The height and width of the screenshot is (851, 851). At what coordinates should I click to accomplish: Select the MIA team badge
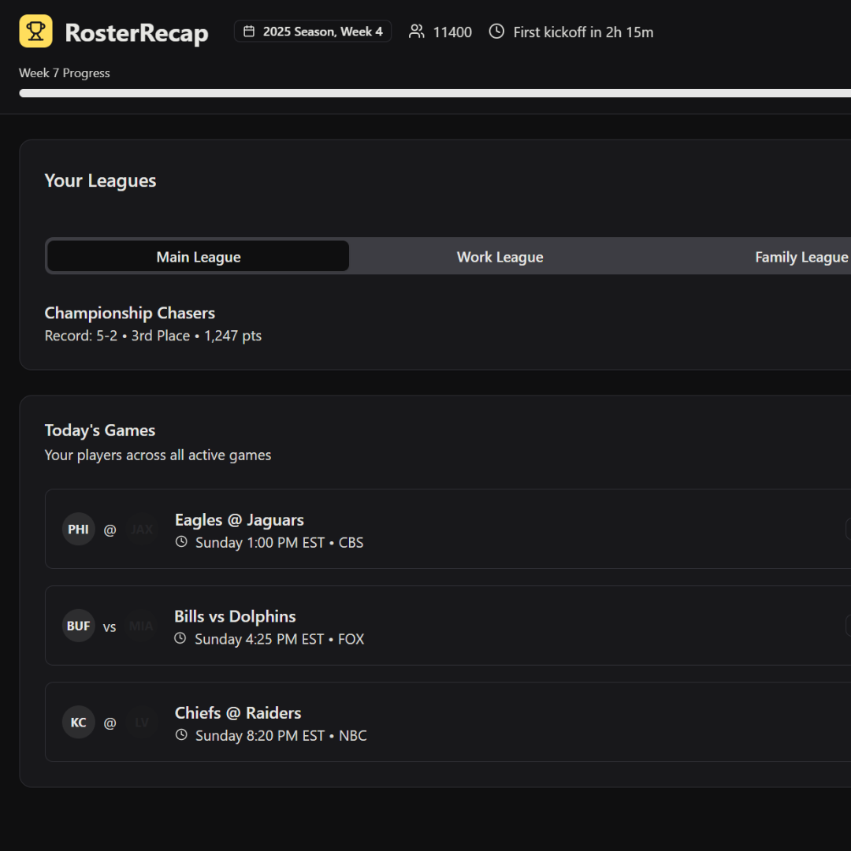click(x=142, y=626)
